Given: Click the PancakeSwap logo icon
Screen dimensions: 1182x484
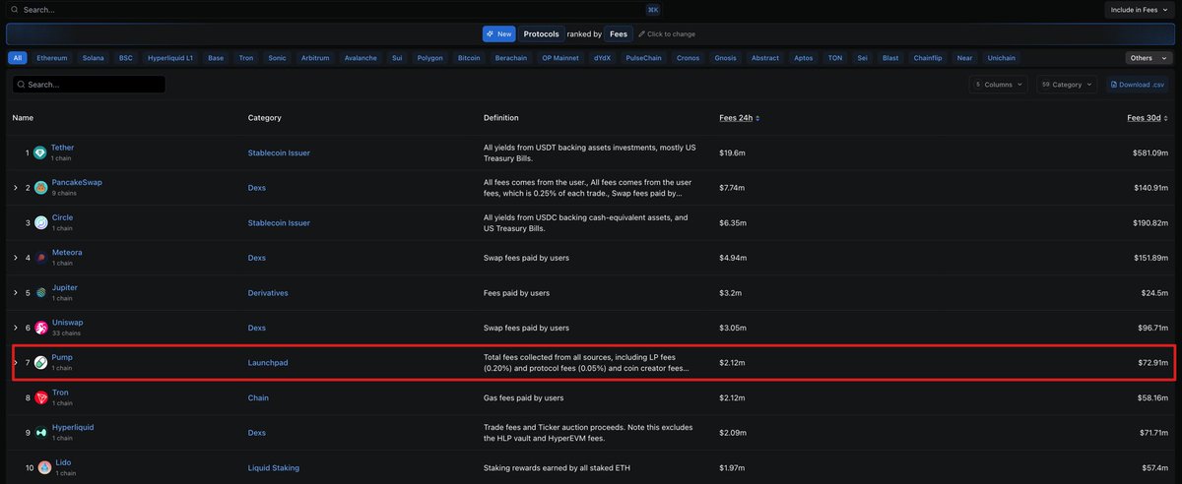Looking at the screenshot, I should [x=40, y=187].
